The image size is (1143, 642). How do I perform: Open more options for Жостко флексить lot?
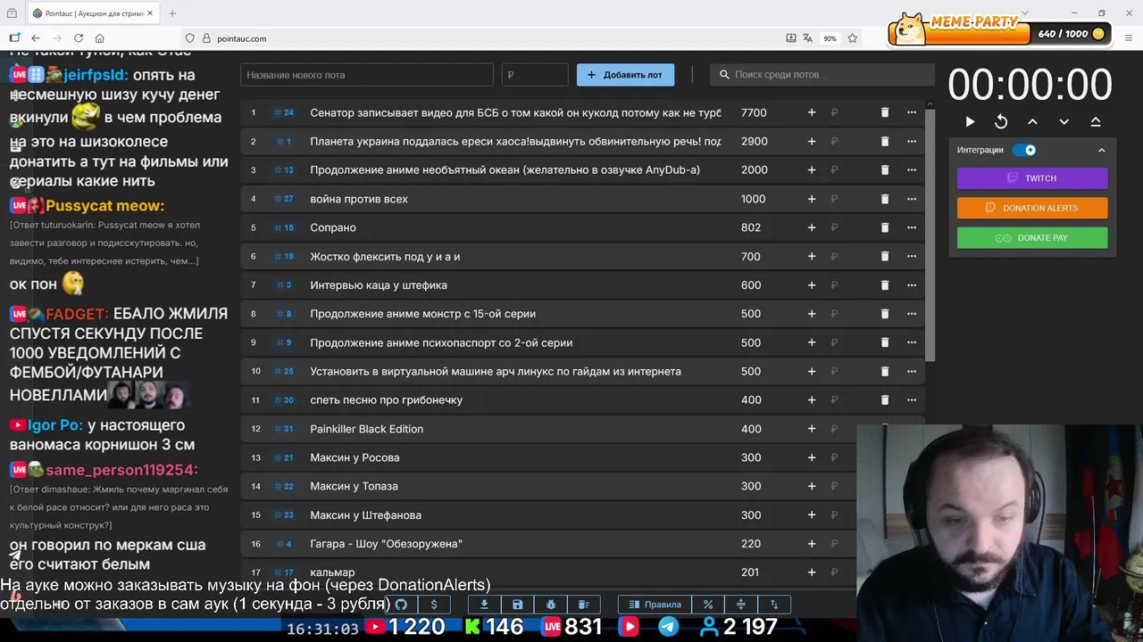point(912,256)
